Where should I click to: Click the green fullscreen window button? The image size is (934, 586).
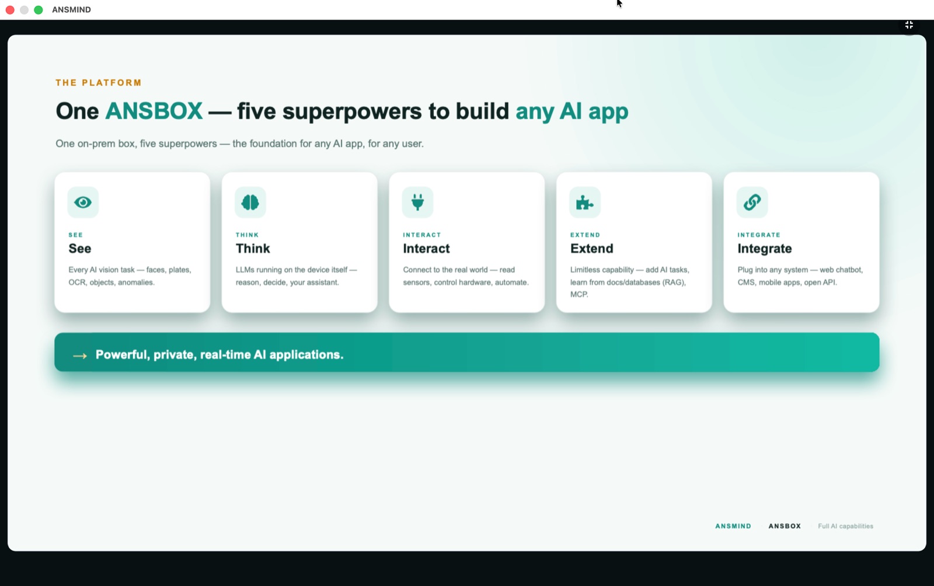click(39, 10)
